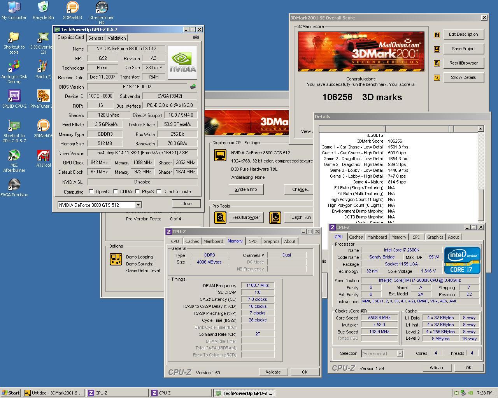Click the Show Details button
The height and width of the screenshot is (398, 498).
[x=463, y=77]
